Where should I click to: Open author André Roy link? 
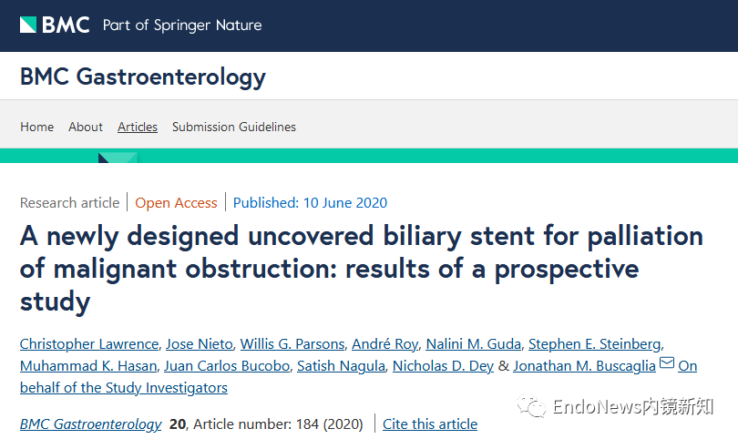pyautogui.click(x=385, y=344)
